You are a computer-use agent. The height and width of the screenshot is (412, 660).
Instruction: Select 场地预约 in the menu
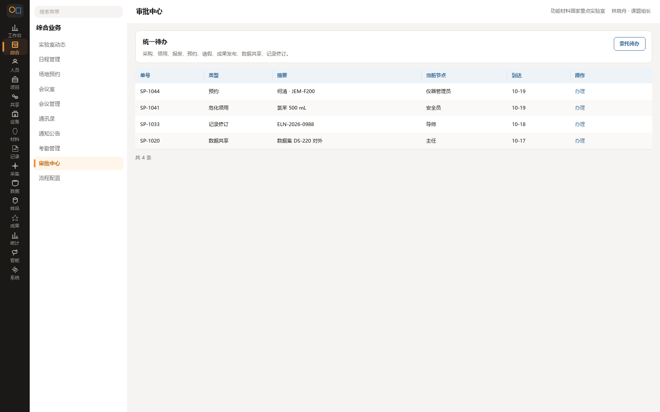(x=78, y=74)
